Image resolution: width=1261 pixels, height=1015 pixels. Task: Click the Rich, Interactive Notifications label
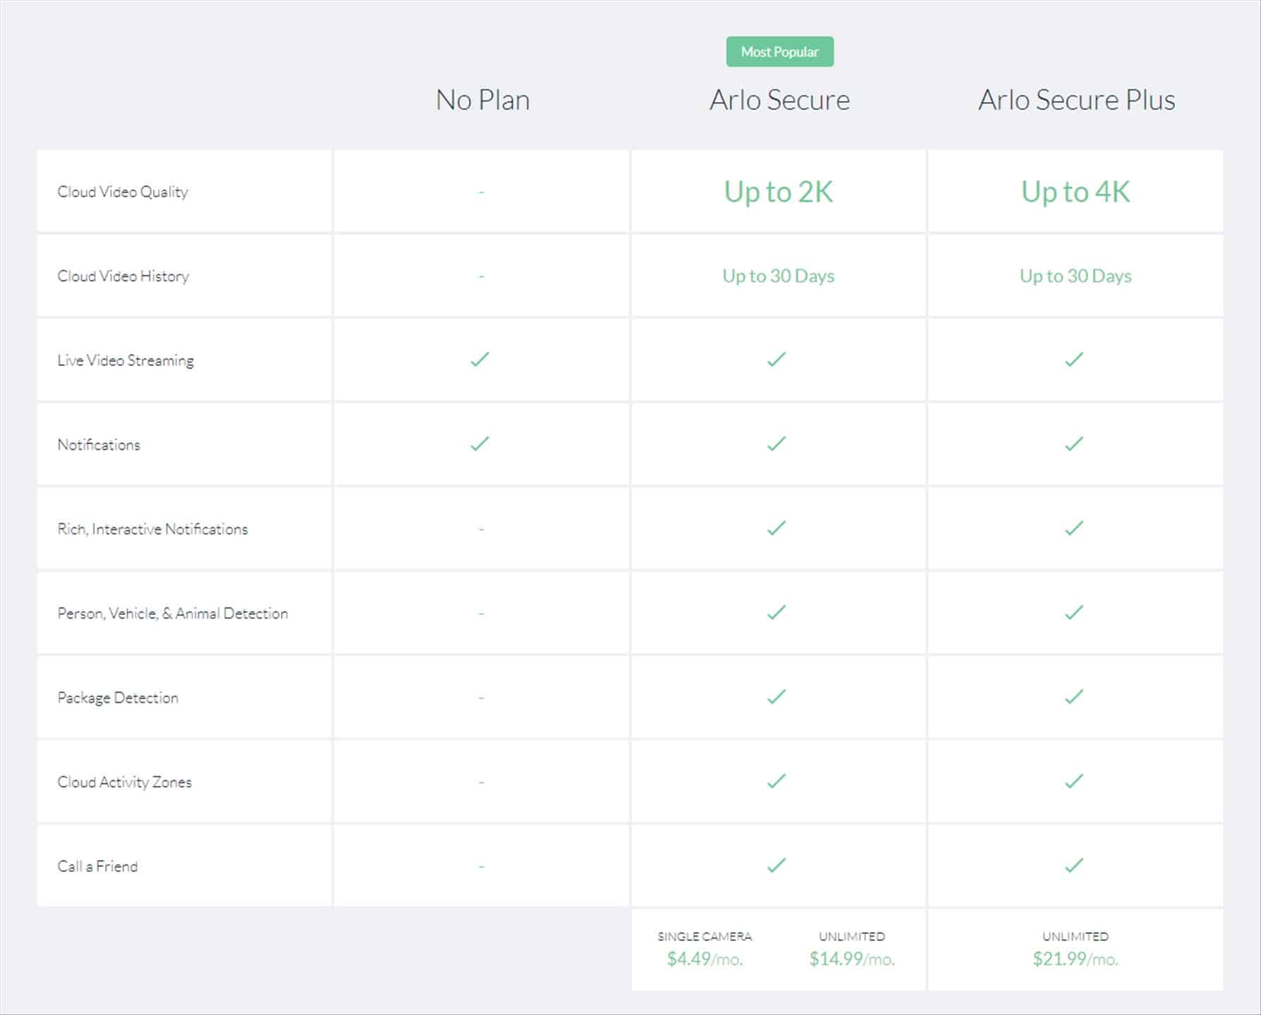[152, 529]
